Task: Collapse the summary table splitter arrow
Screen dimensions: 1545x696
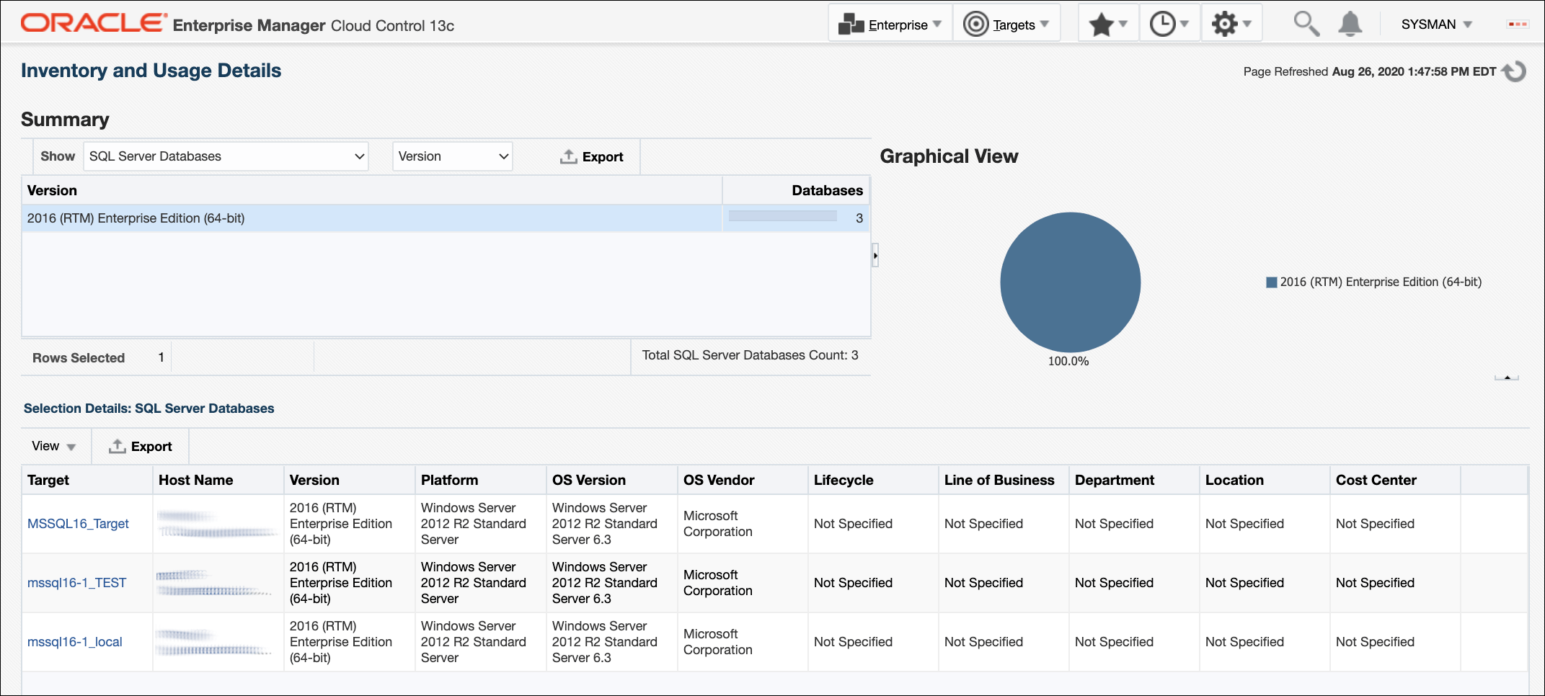Action: pos(875,255)
